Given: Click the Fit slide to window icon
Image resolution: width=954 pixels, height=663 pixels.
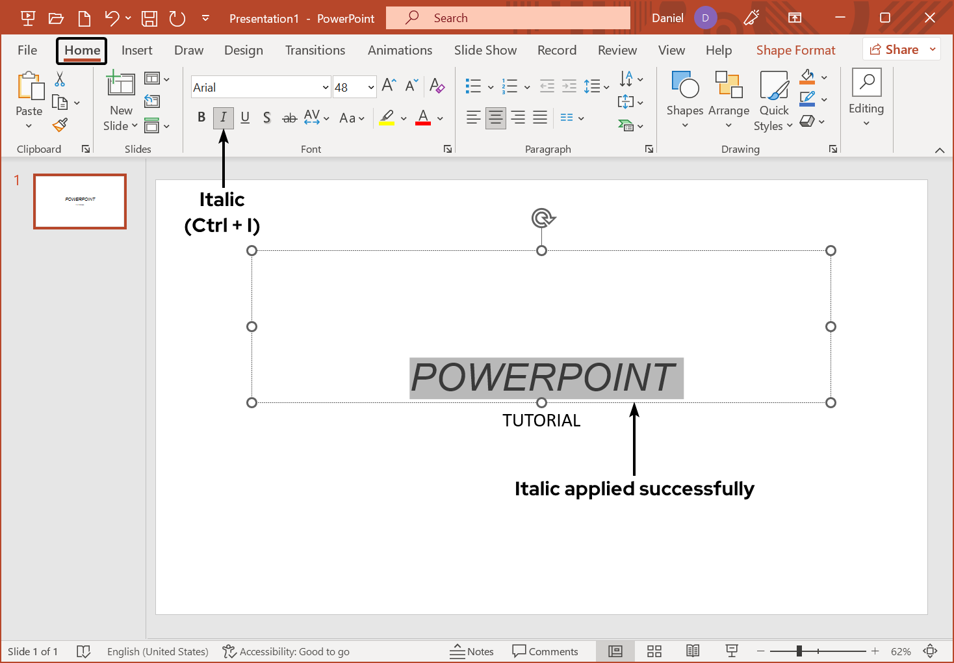Looking at the screenshot, I should 930,651.
